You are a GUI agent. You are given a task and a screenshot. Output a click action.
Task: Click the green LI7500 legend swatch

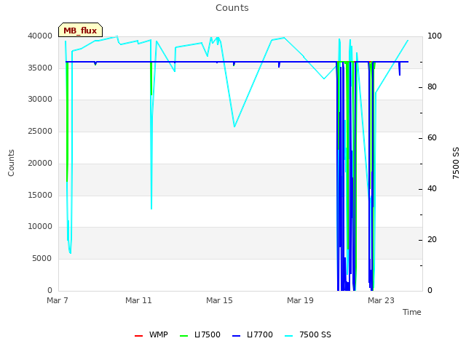184,336
